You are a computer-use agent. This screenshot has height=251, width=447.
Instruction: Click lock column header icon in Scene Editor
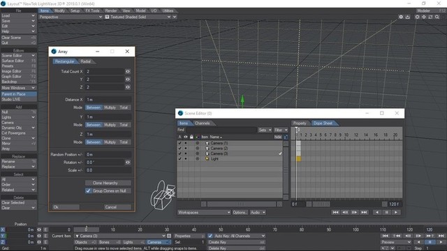coord(191,137)
